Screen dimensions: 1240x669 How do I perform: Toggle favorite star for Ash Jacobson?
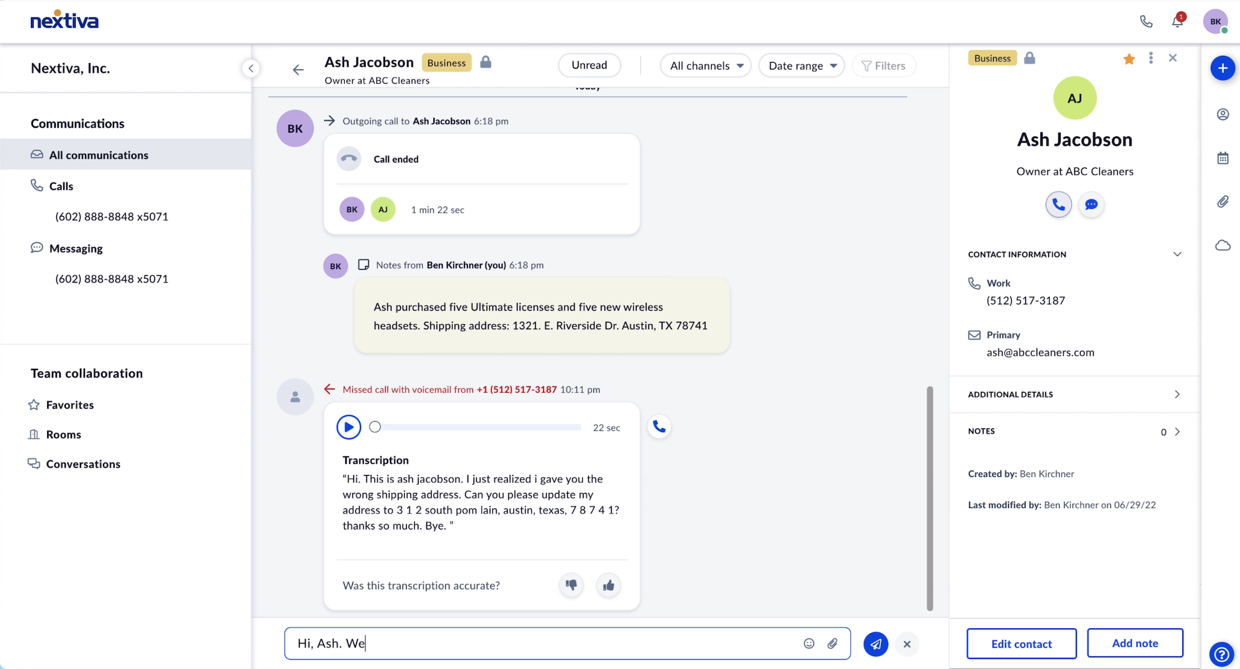(1129, 59)
